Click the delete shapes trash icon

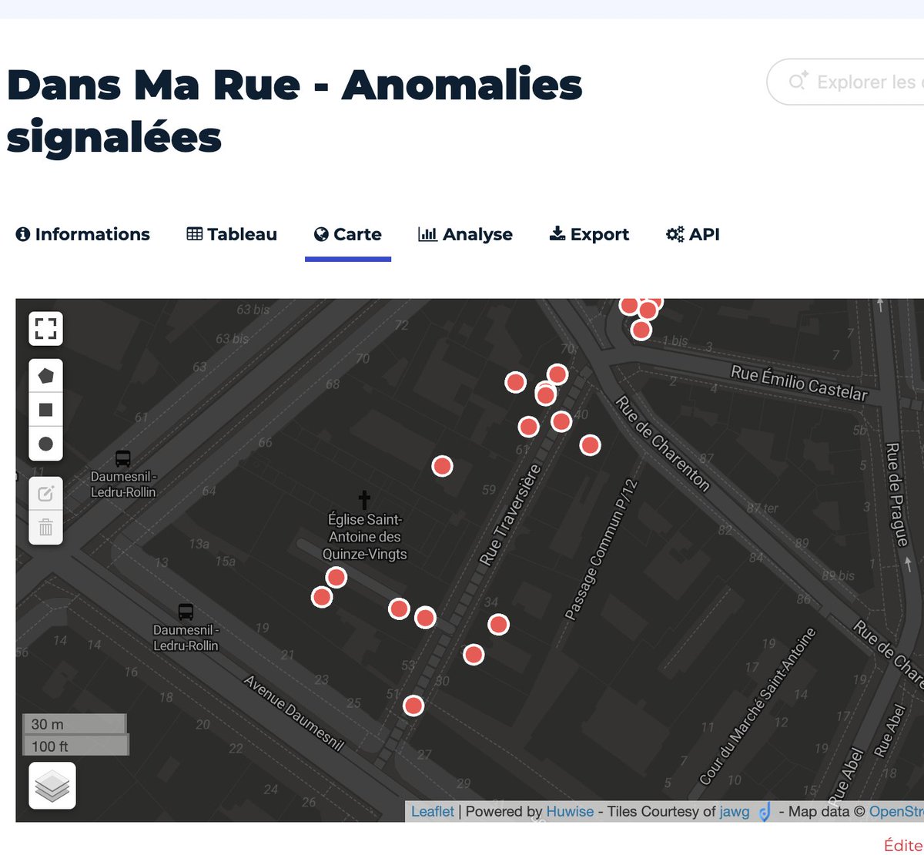(x=45, y=528)
